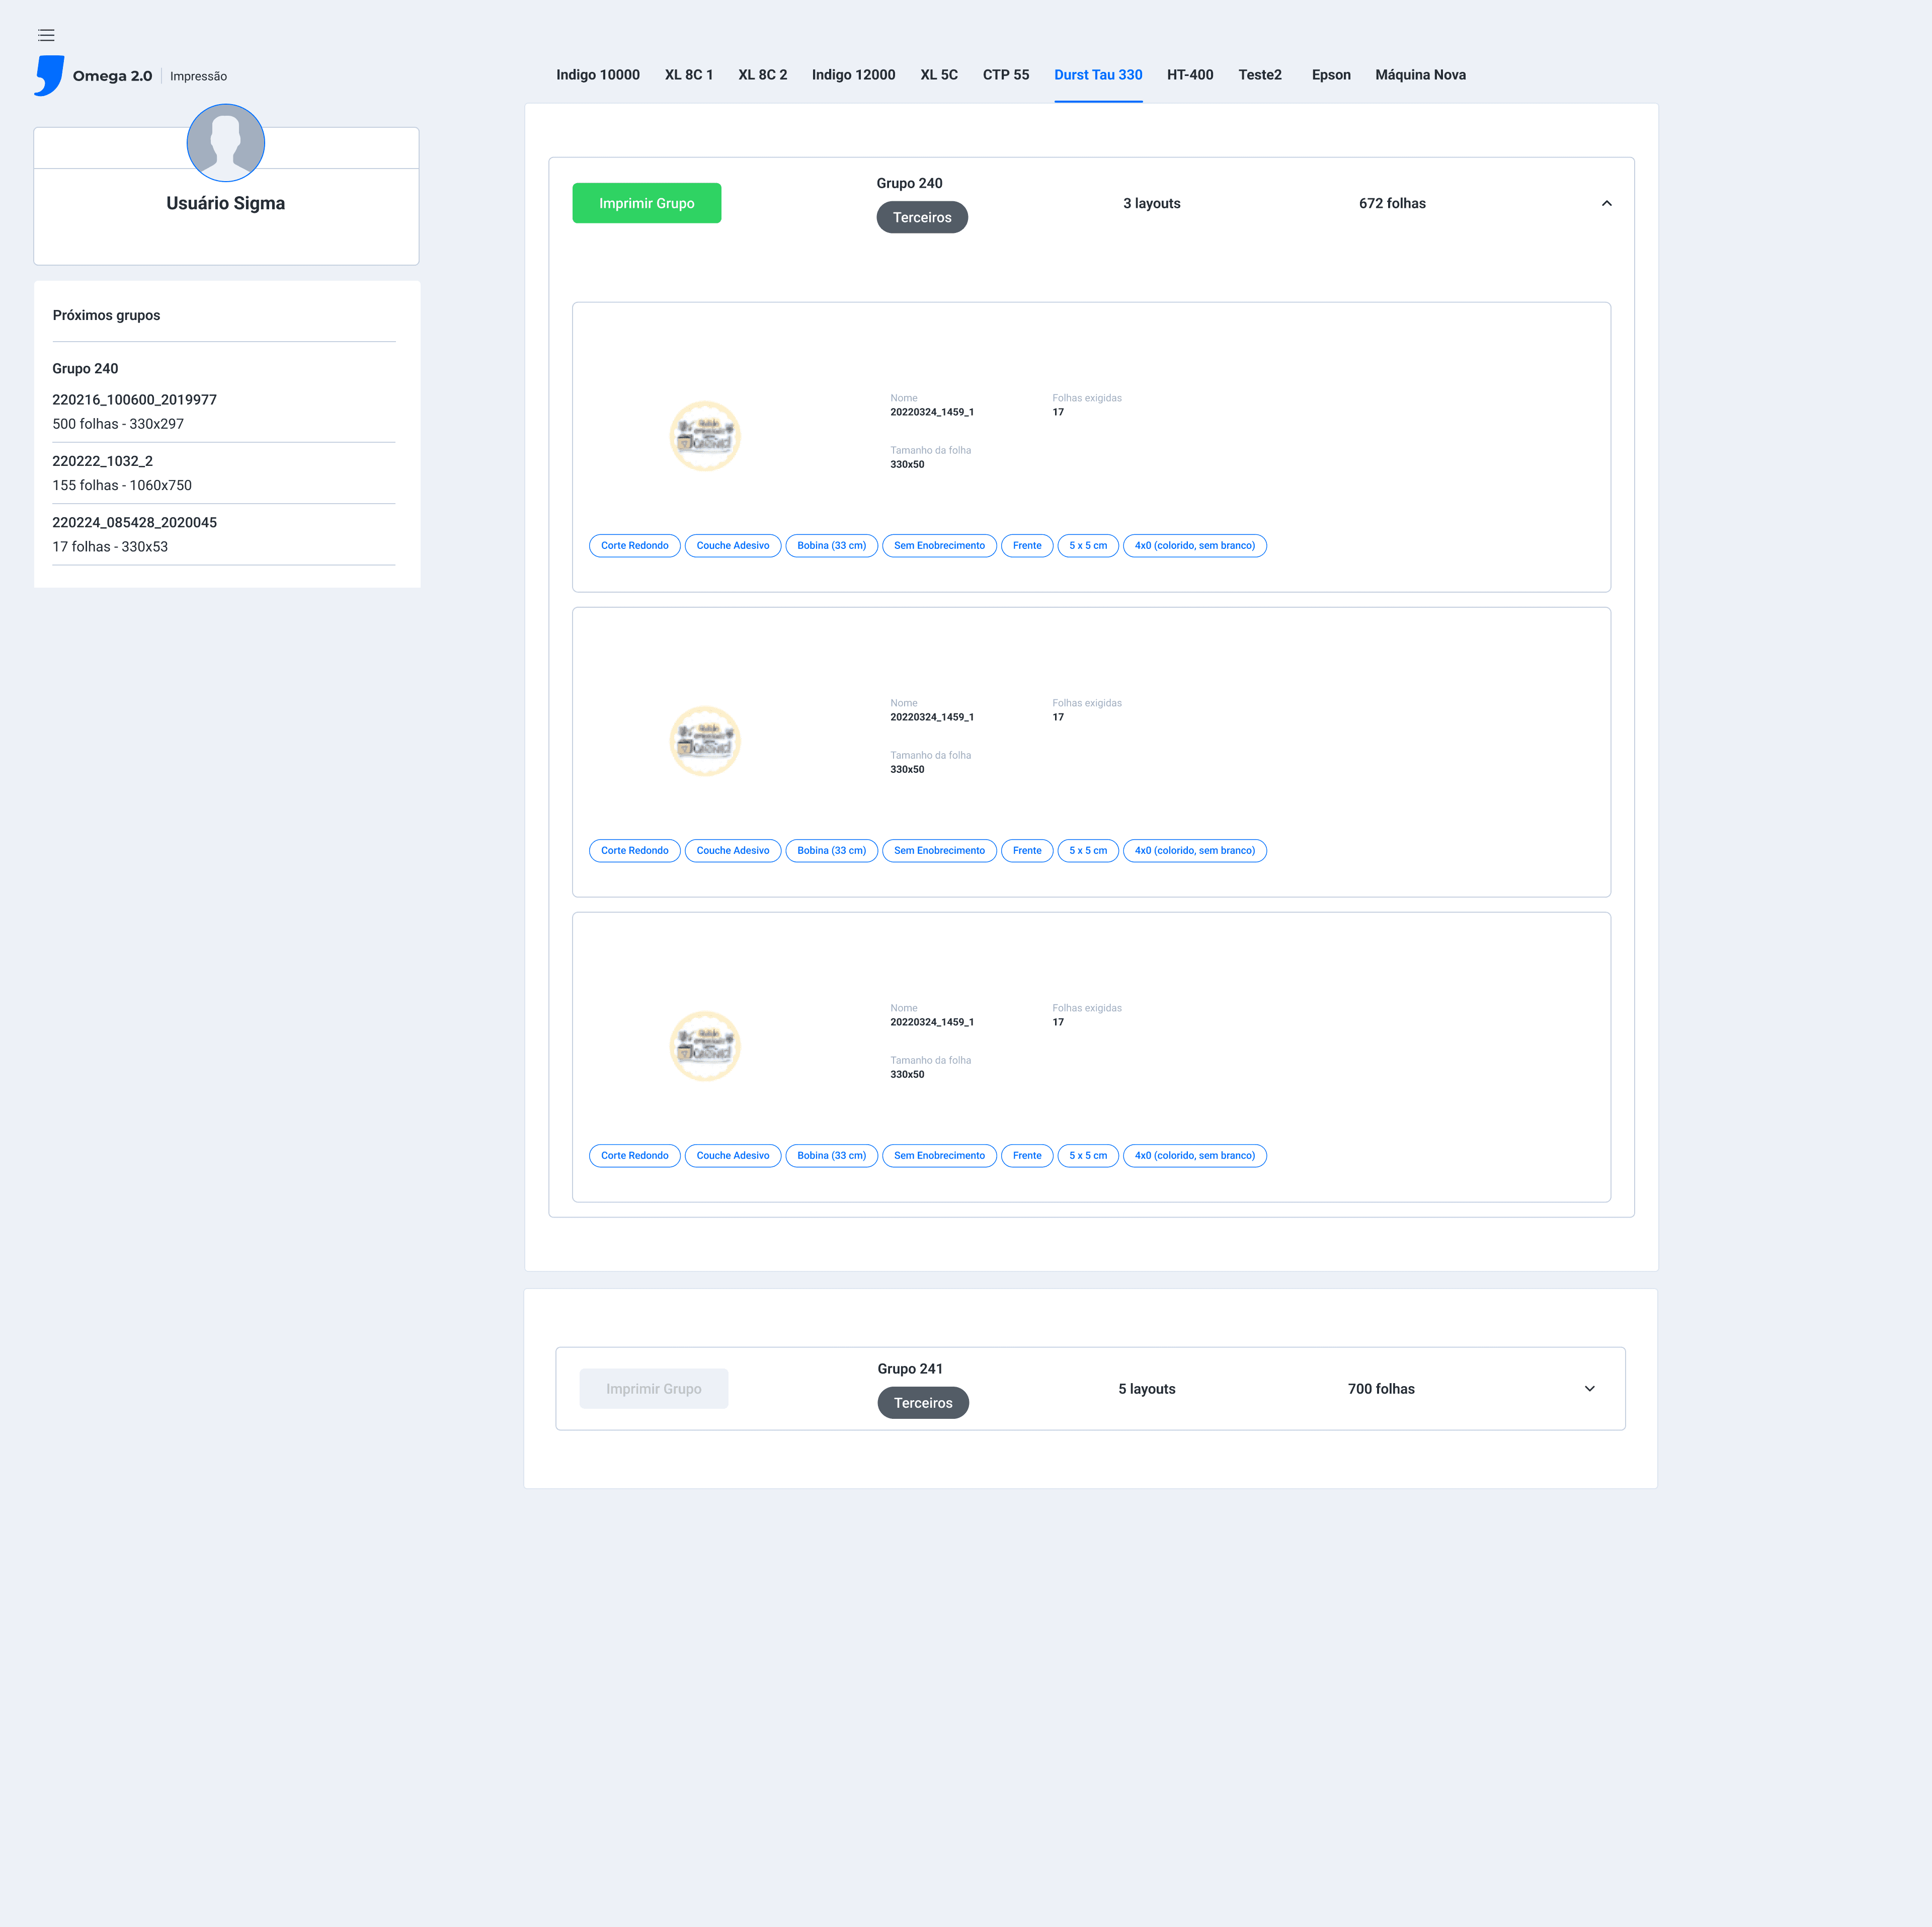Switch to the Indigo 10000 tab
Viewport: 1932px width, 1927px height.
pyautogui.click(x=597, y=75)
